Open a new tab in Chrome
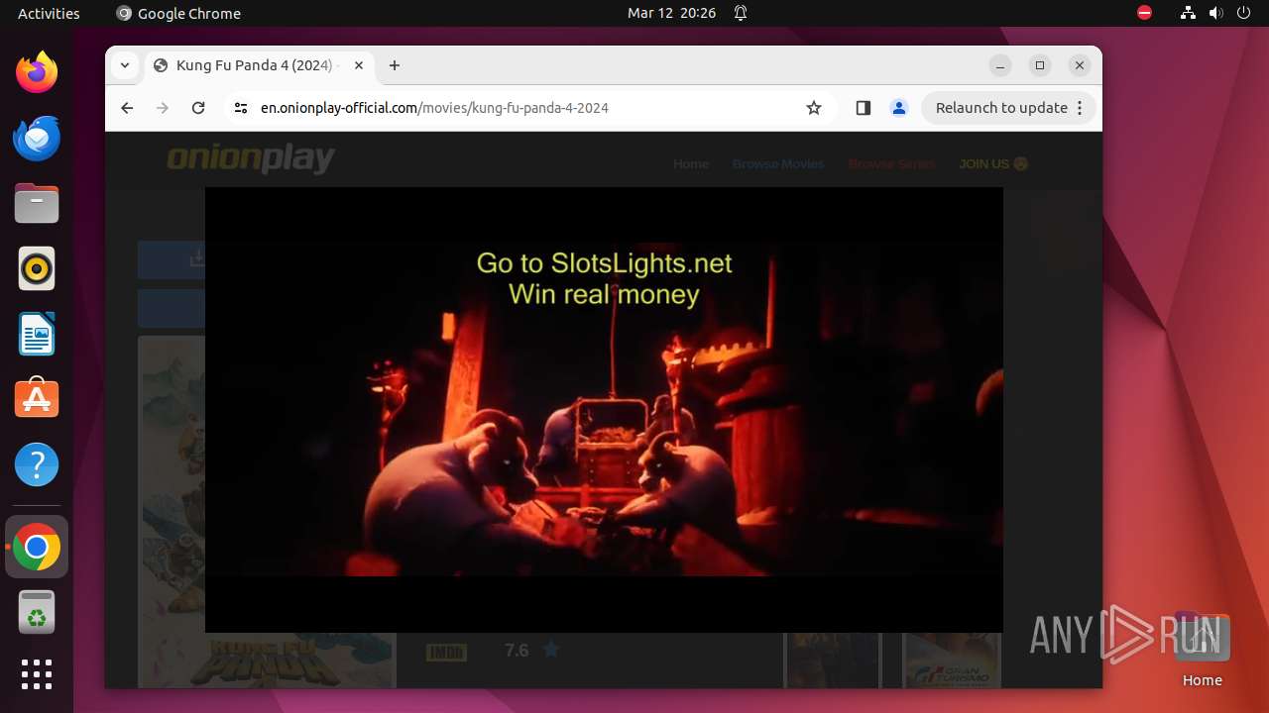Screen dimensions: 1269x713 click(395, 65)
